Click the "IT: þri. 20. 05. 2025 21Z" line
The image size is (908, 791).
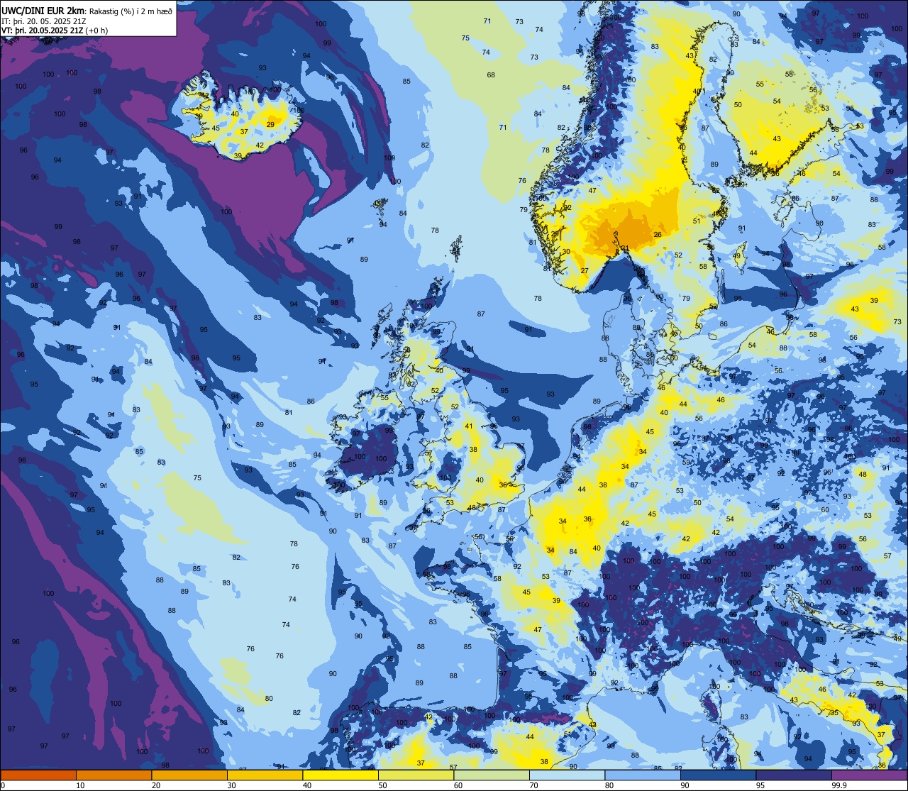pos(44,21)
